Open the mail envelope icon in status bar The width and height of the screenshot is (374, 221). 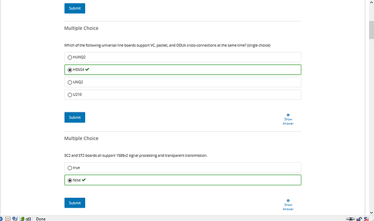[8, 219]
